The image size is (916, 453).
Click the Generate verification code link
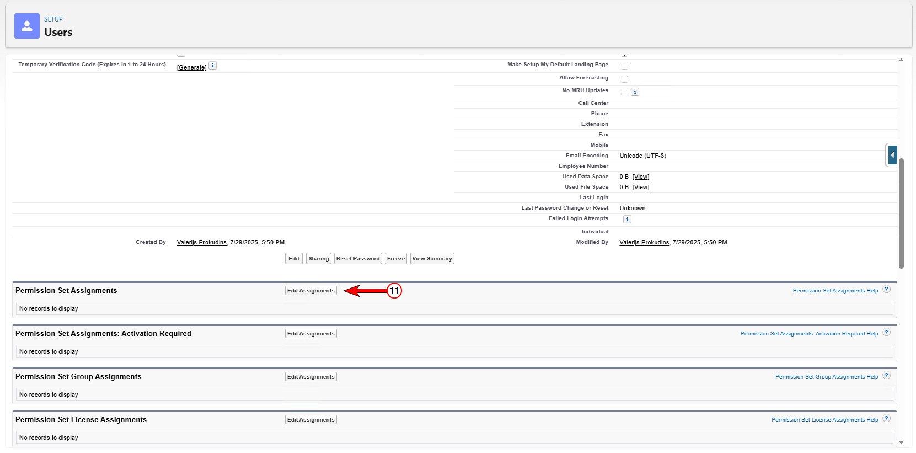[x=191, y=67]
